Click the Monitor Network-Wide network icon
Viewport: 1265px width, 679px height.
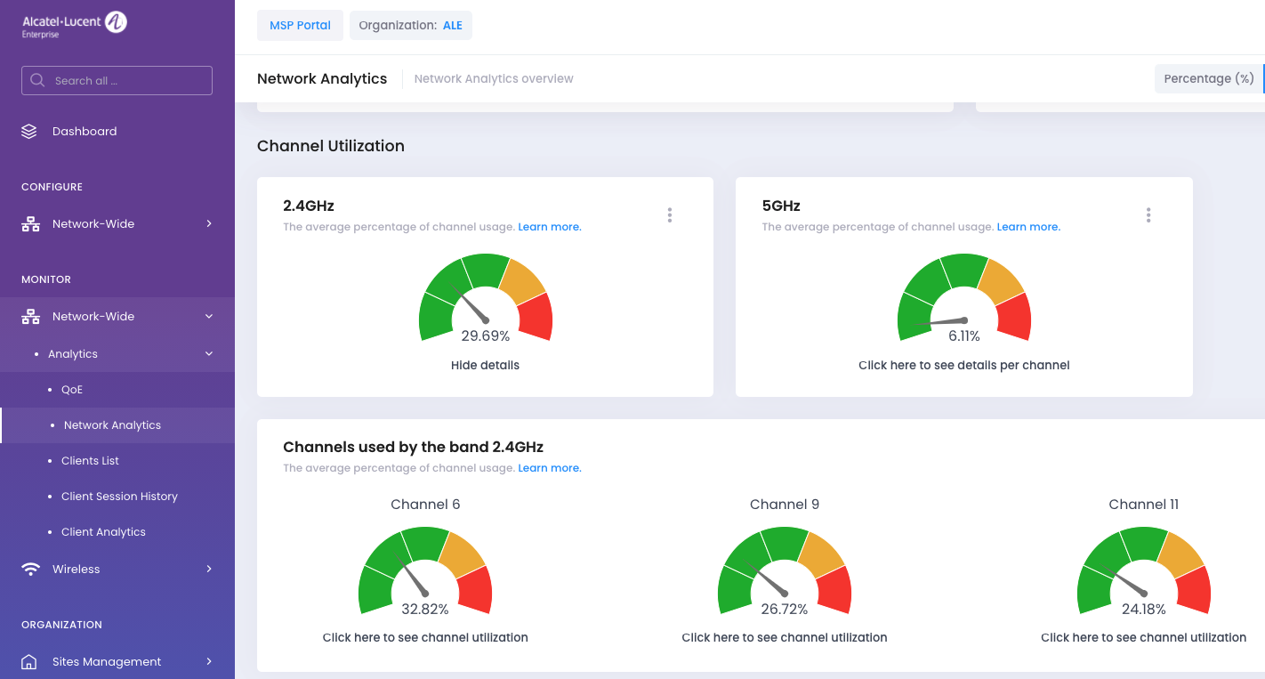[30, 317]
